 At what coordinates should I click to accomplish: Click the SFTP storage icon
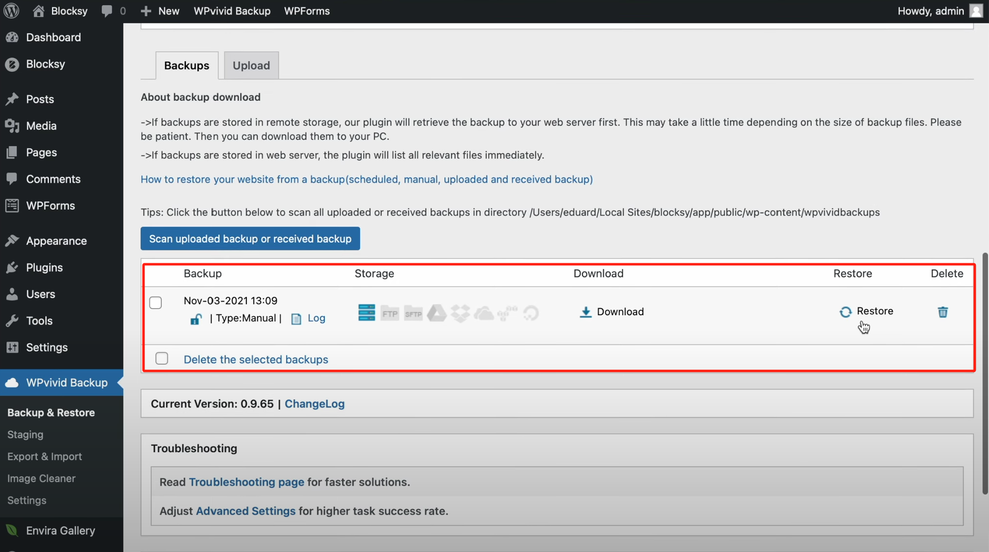coord(413,313)
